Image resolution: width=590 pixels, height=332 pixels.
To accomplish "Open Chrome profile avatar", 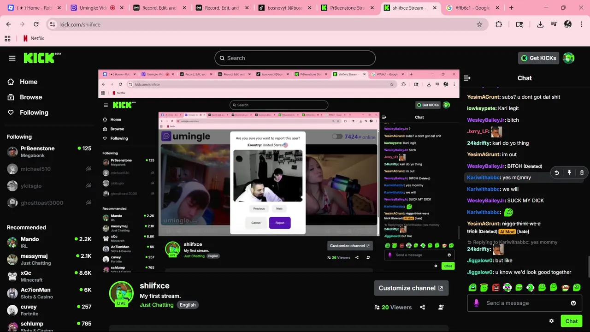I will 568,24.
